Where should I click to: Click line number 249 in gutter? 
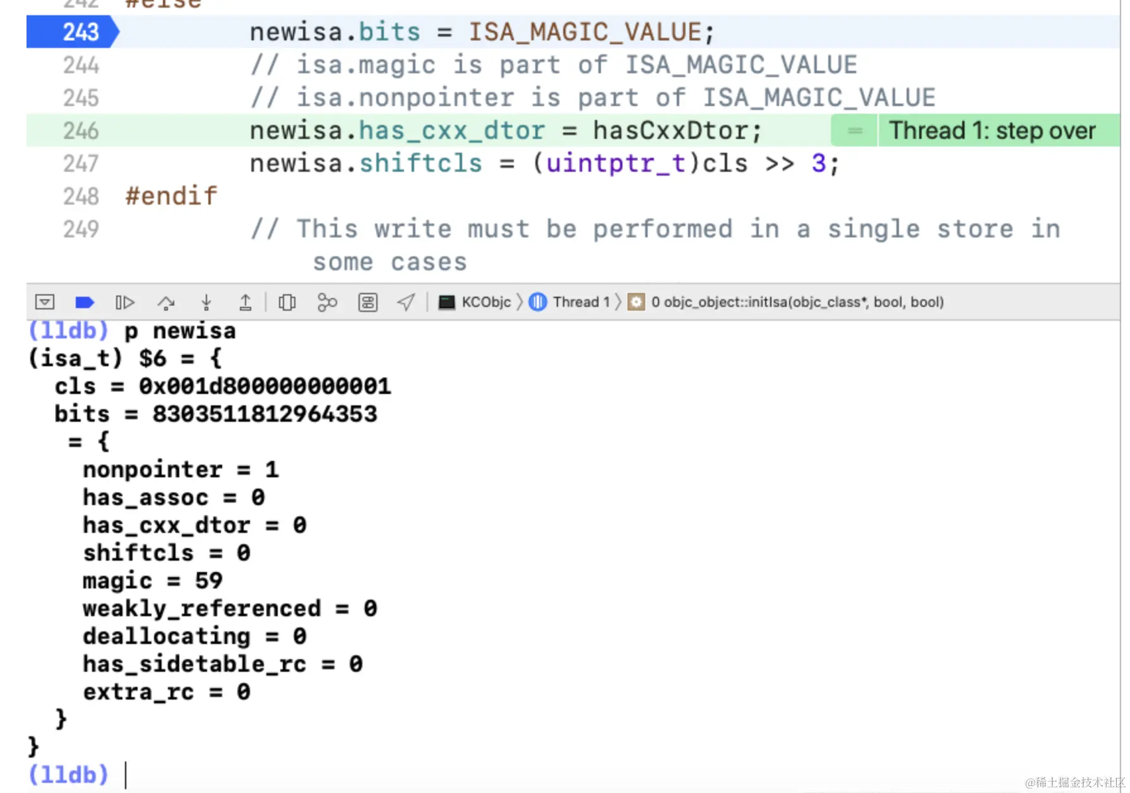tap(81, 229)
